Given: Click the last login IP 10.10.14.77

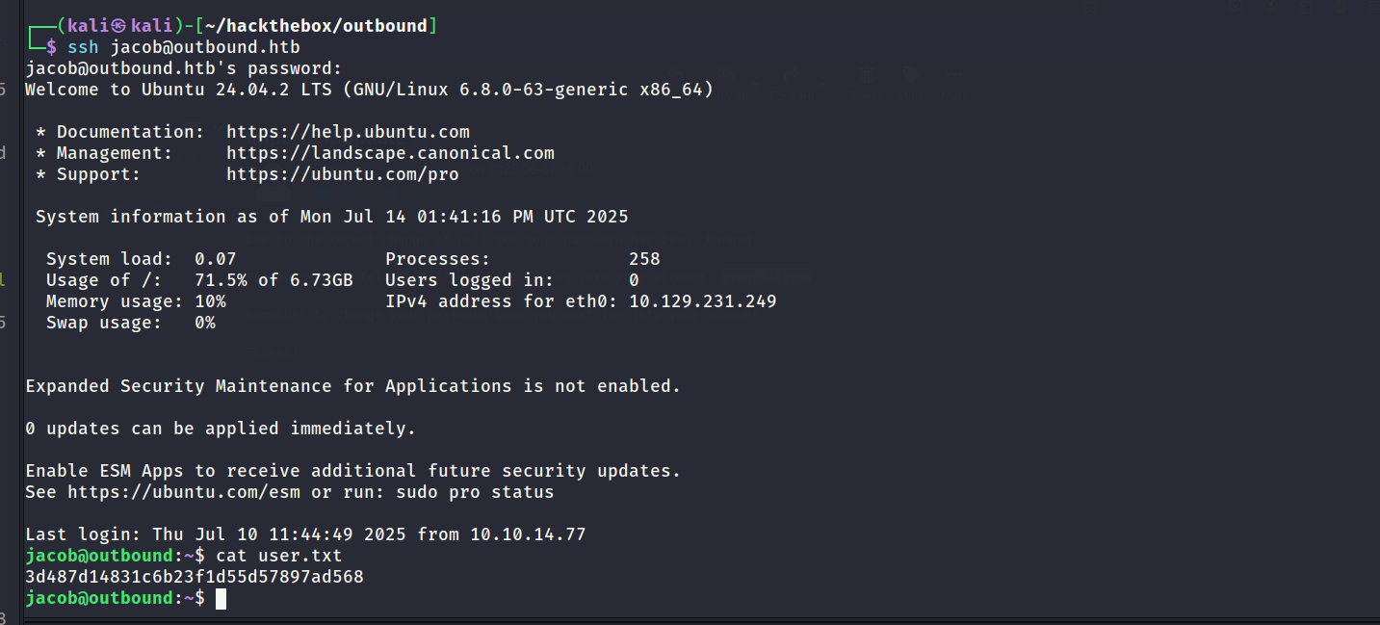Looking at the screenshot, I should 528,534.
